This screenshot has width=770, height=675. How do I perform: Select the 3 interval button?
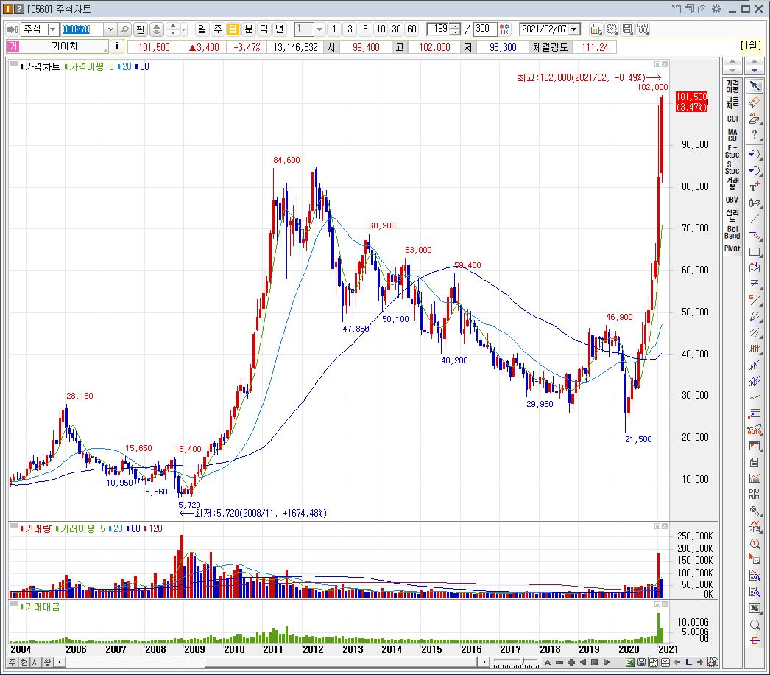pyautogui.click(x=350, y=29)
